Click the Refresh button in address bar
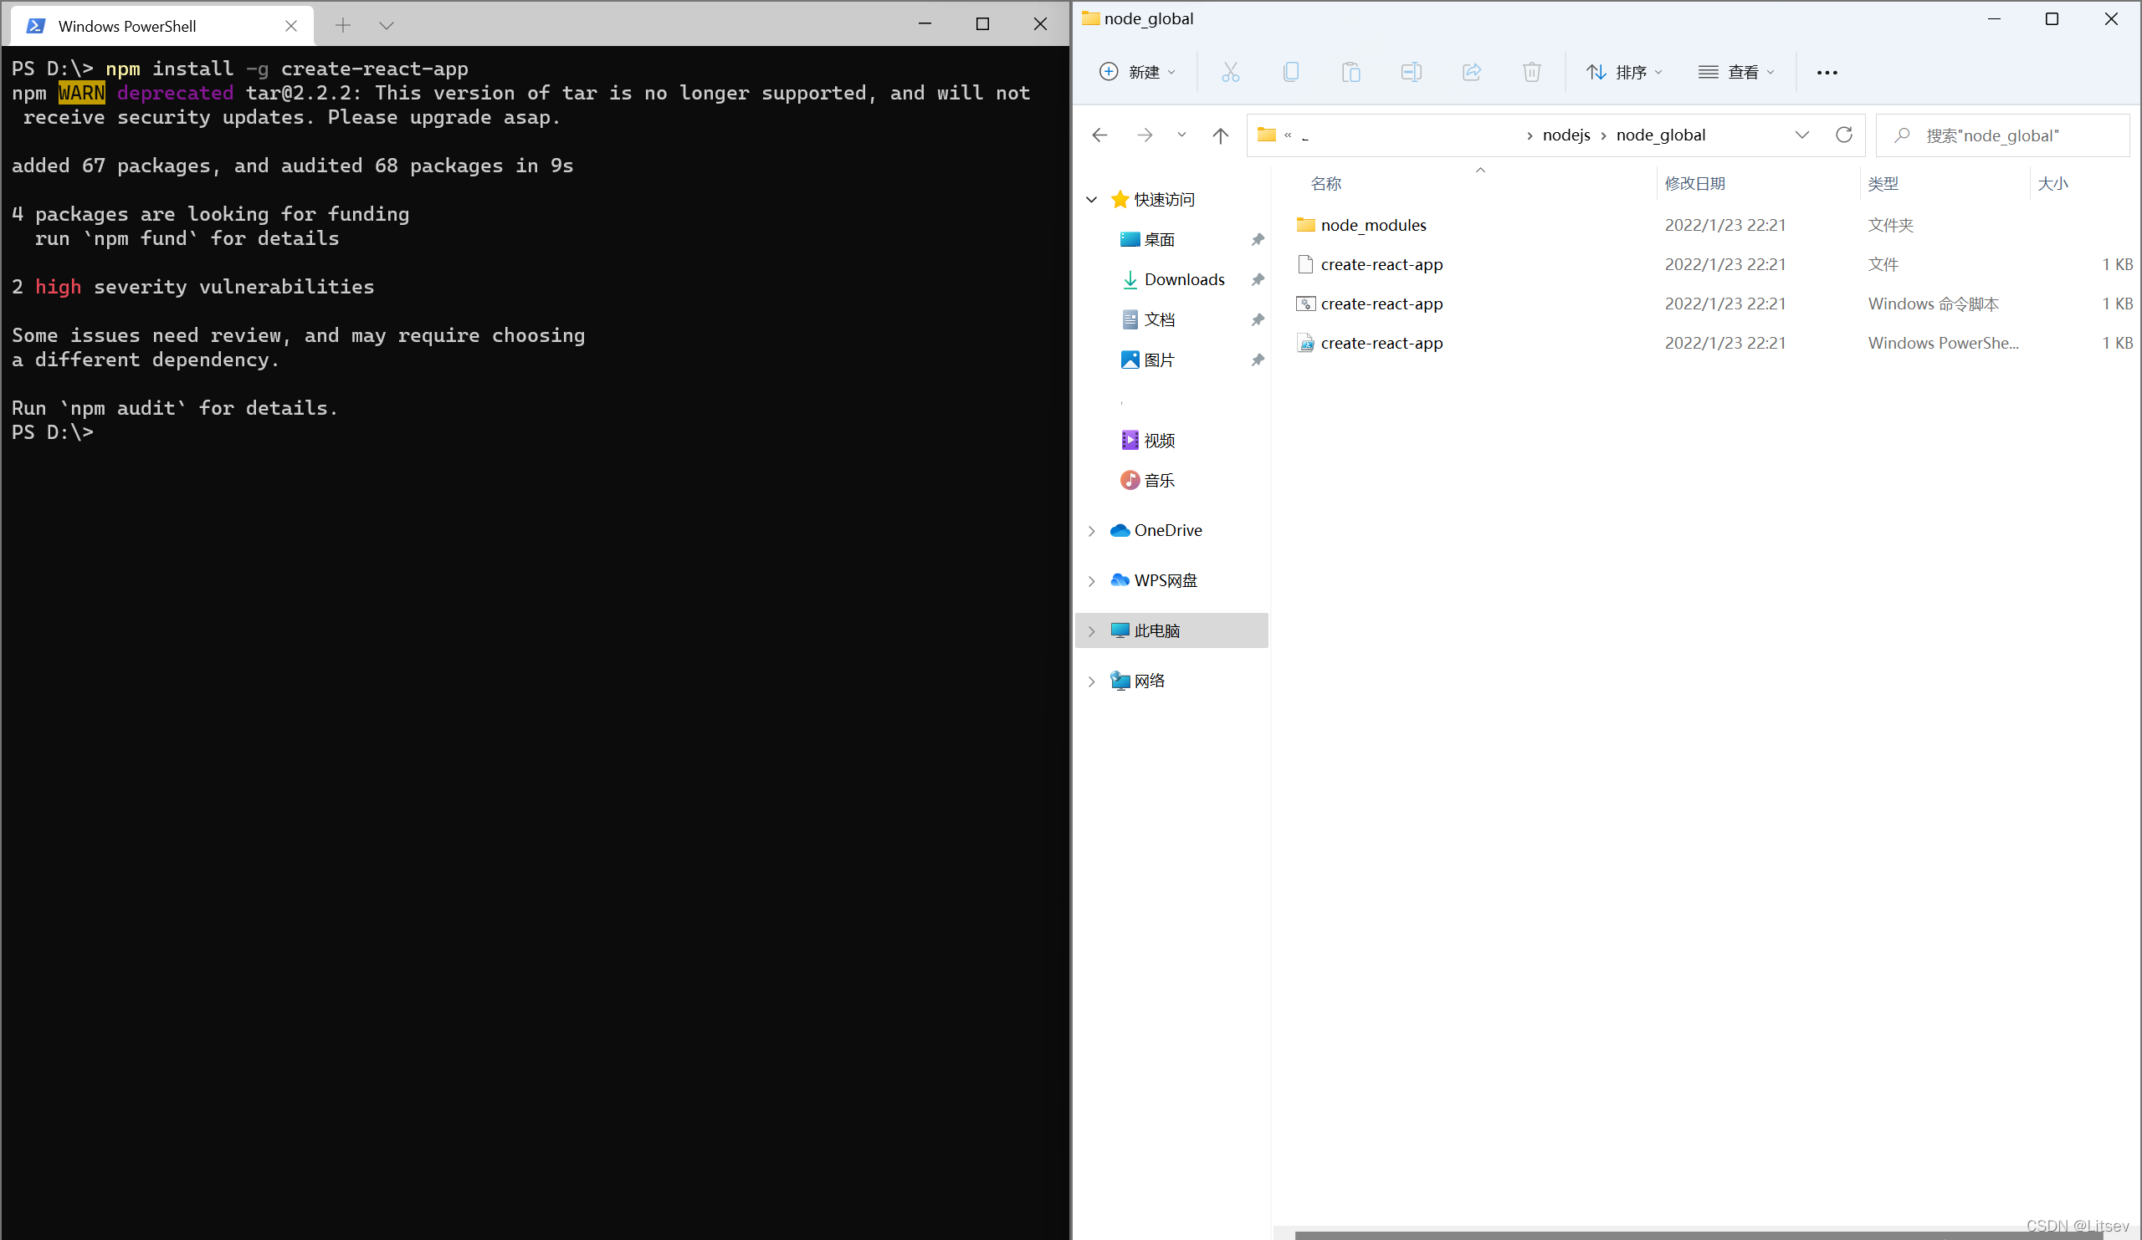Screen dimensions: 2142x1240 [x=1844, y=135]
